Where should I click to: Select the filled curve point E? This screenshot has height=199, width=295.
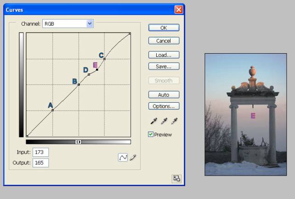pyautogui.click(x=97, y=70)
